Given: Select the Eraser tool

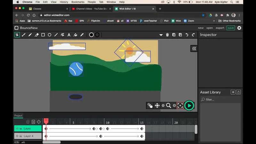Looking at the screenshot, I should click(36, 35).
